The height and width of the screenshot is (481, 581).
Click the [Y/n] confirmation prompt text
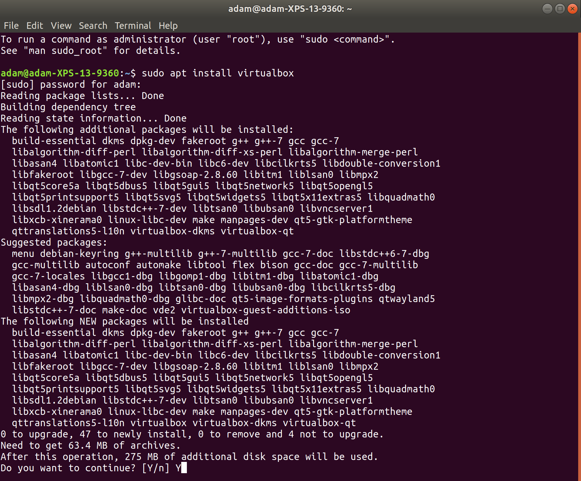[156, 468]
